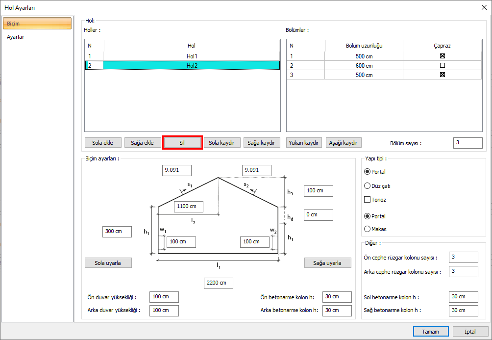Click Sola ekle button
This screenshot has width=492, height=340.
(102, 143)
